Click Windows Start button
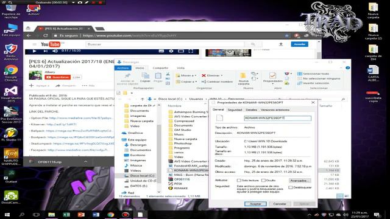Viewport: 390px width, 219px height. (7, 215)
